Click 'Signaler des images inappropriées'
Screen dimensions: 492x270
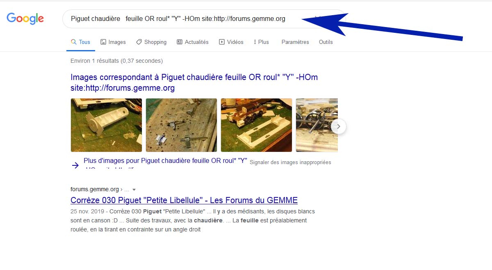[x=290, y=162]
